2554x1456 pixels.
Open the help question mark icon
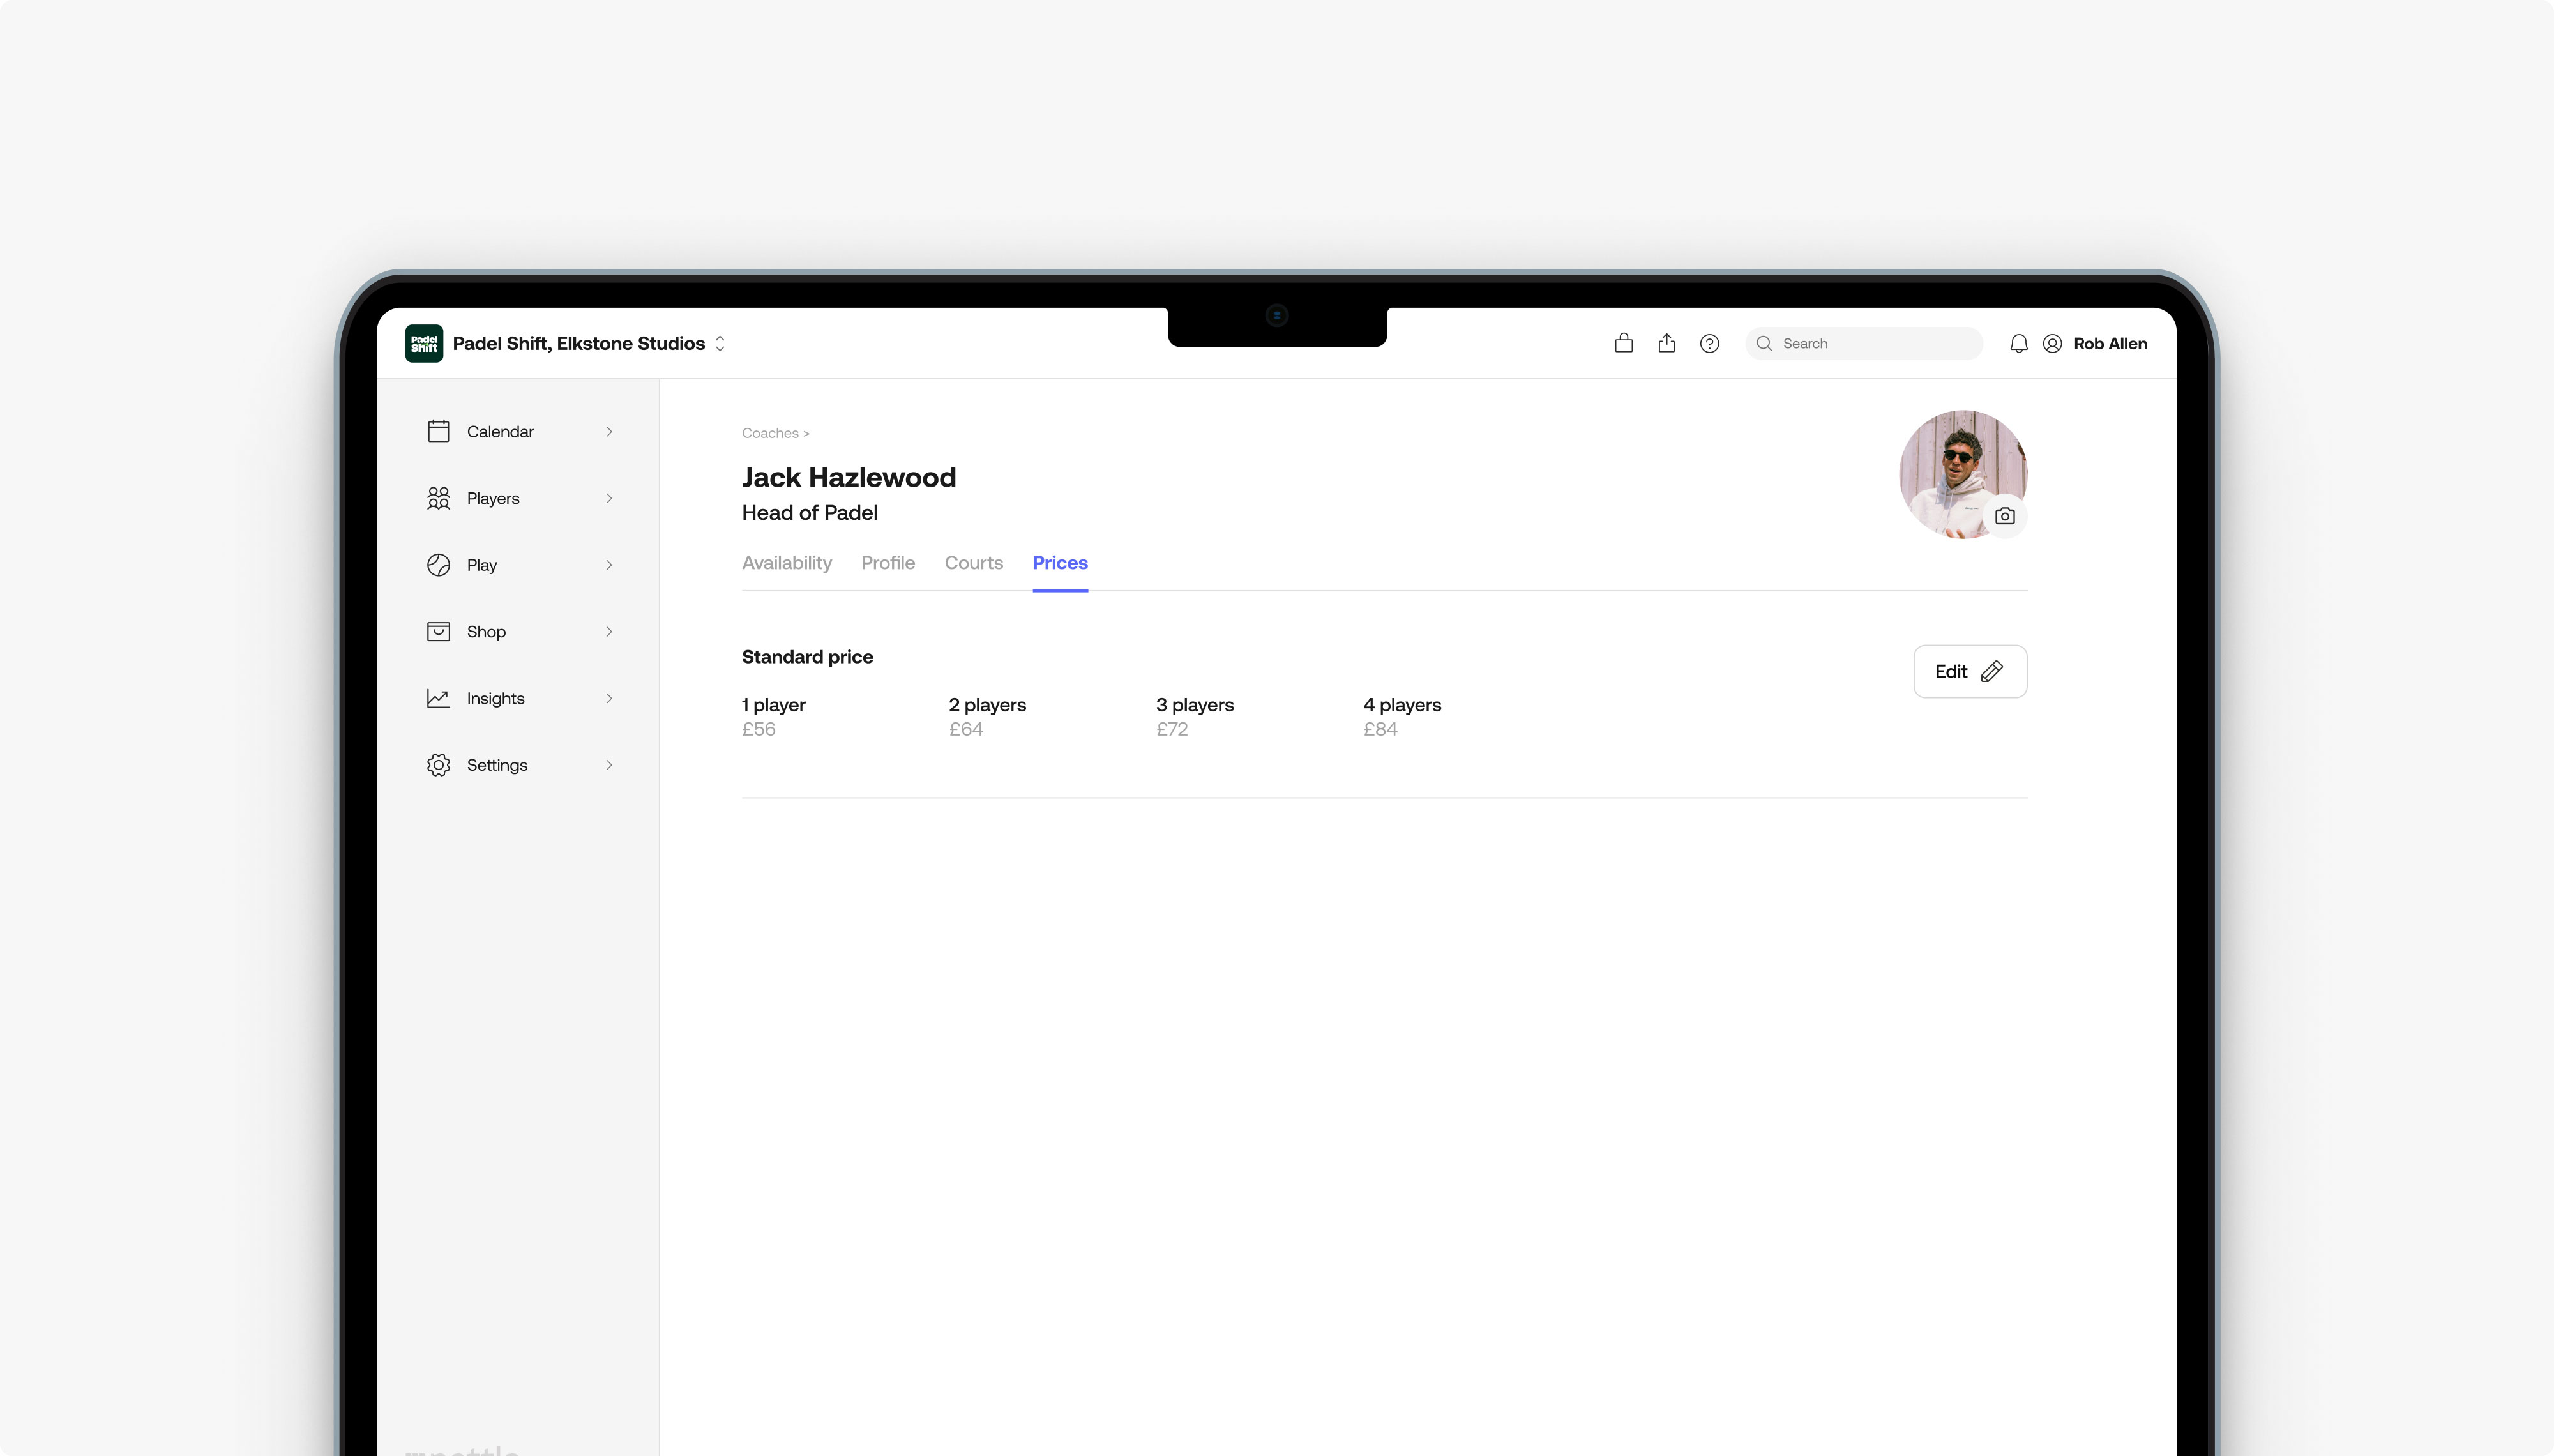click(1709, 343)
